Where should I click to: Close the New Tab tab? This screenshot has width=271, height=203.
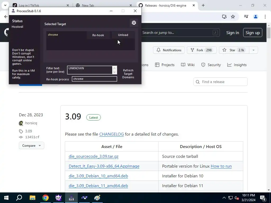click(131, 5)
